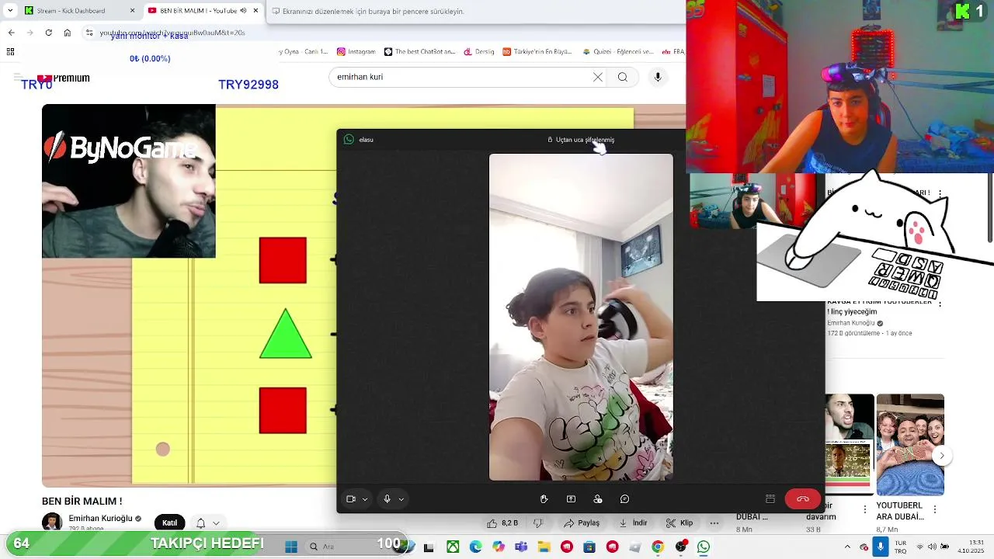Toggle camera in WhatsApp call
The image size is (994, 559).
point(351,499)
